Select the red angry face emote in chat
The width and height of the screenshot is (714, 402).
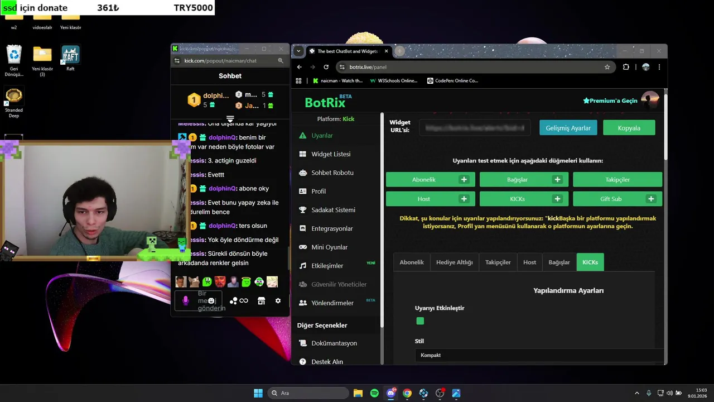pyautogui.click(x=220, y=282)
